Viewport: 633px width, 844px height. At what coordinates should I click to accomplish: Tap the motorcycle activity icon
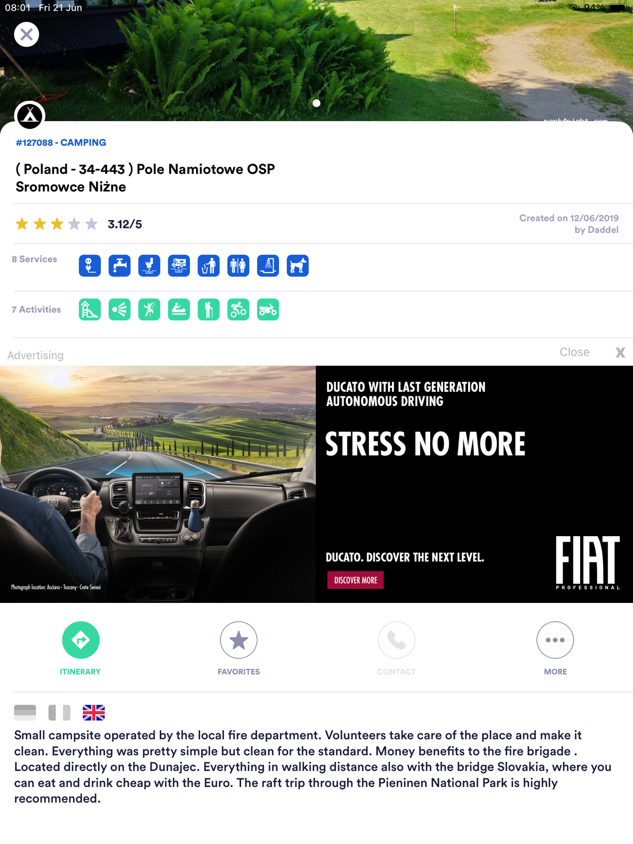coord(268,309)
